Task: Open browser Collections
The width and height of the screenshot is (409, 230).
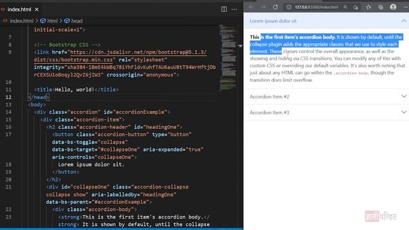Action: [x=381, y=7]
